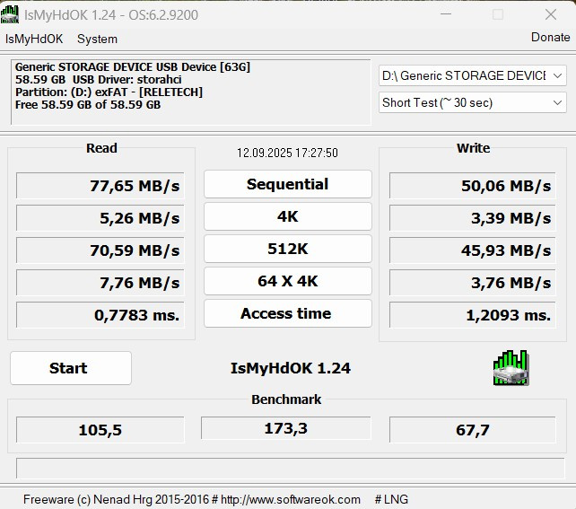576x509 pixels.
Task: Click the green hard drive benchmark icon
Action: pyautogui.click(x=511, y=368)
